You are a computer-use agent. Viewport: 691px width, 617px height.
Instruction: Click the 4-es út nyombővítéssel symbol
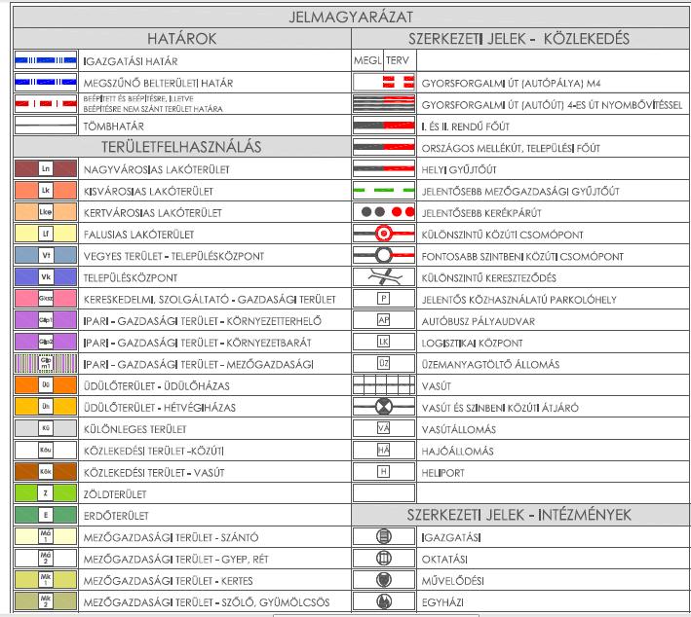384,104
